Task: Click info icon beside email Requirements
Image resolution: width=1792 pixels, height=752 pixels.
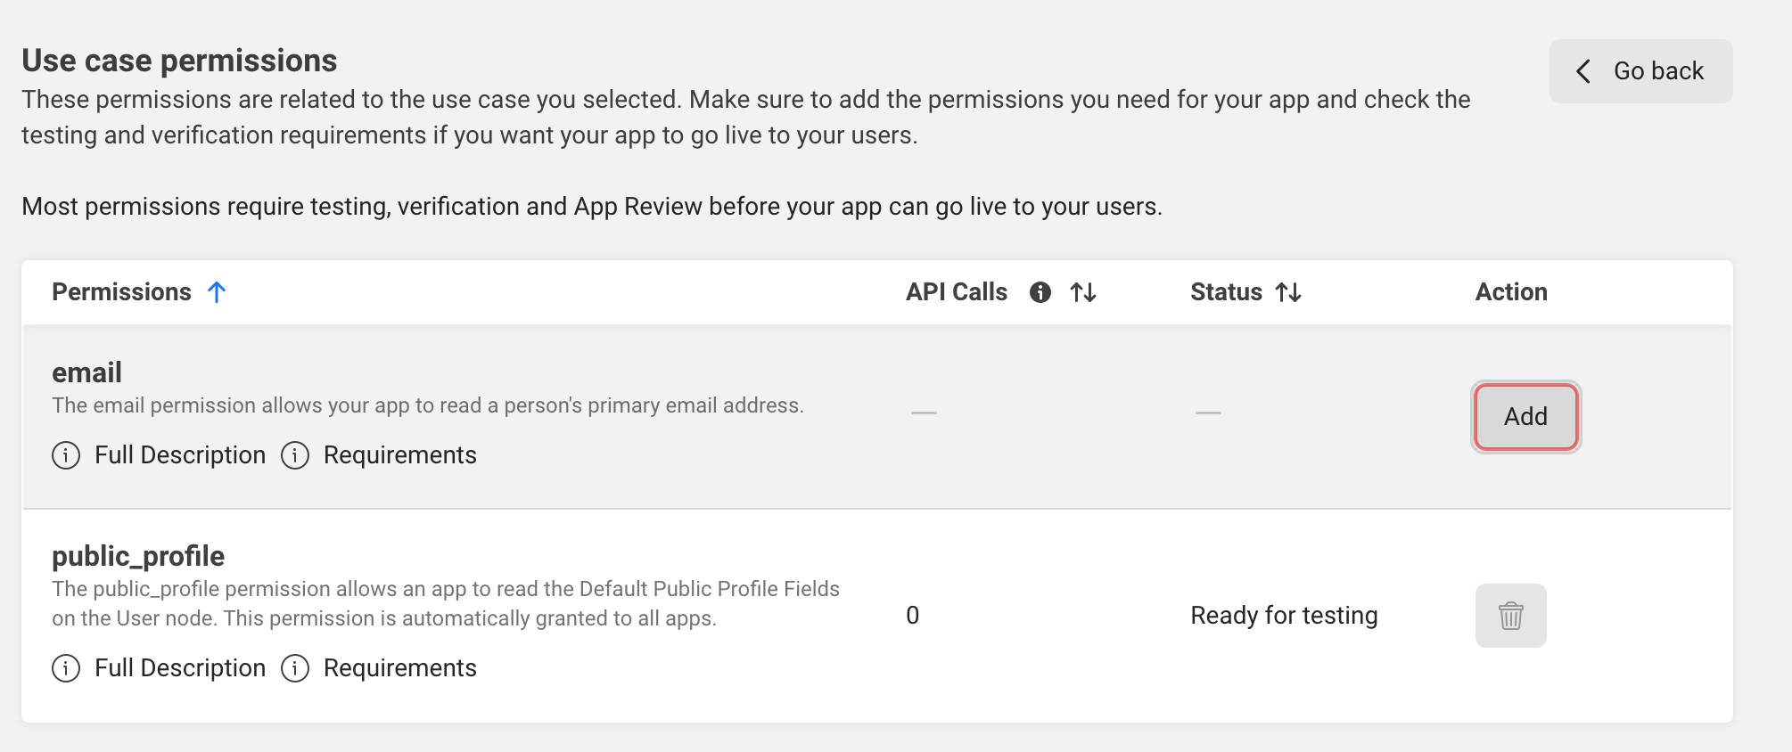Action: pyautogui.click(x=295, y=455)
